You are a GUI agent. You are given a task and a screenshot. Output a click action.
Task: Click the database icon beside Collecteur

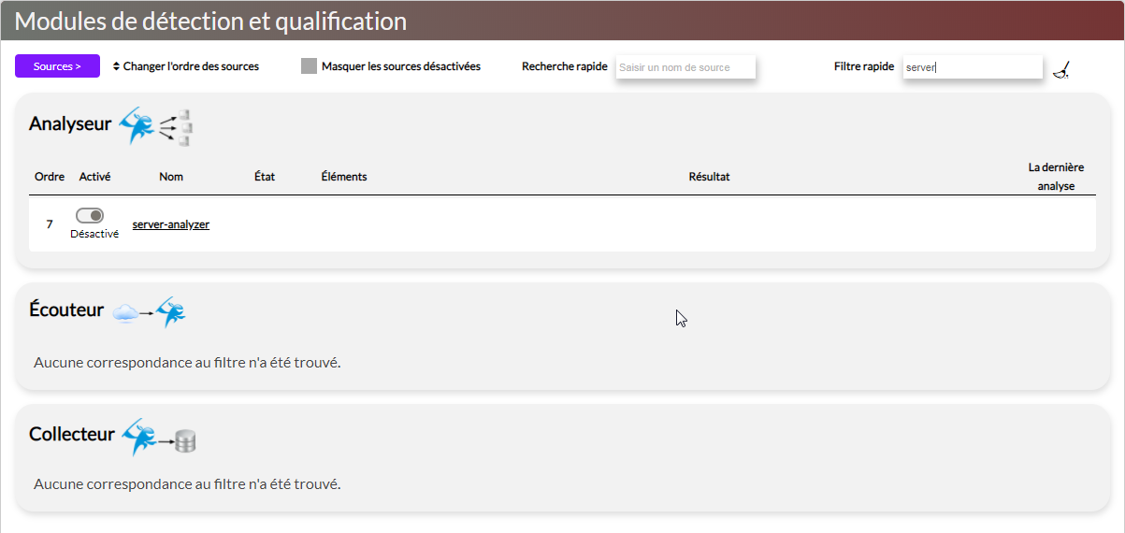[185, 440]
